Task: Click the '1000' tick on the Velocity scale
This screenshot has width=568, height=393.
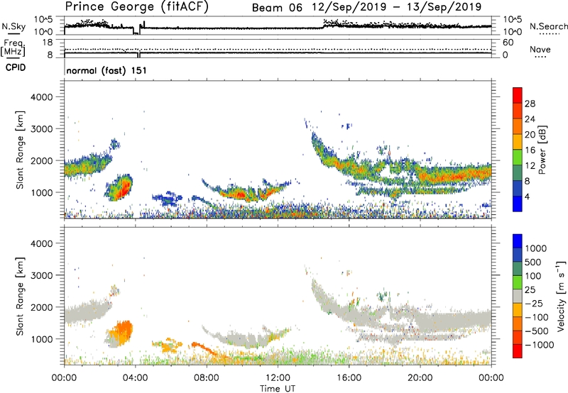Action: pos(536,248)
